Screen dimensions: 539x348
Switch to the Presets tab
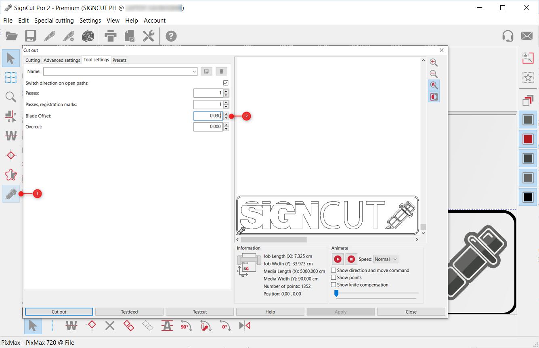120,60
